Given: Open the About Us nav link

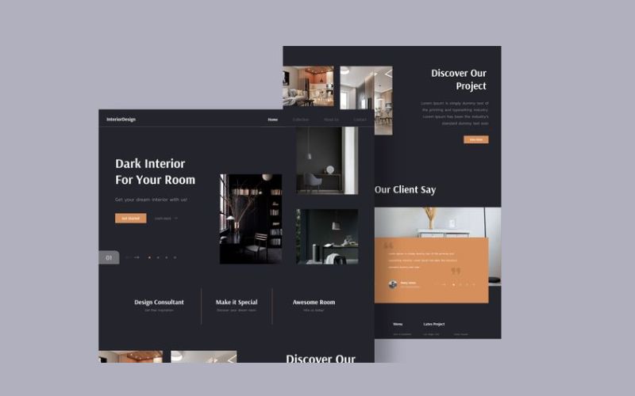Looking at the screenshot, I should (x=331, y=120).
